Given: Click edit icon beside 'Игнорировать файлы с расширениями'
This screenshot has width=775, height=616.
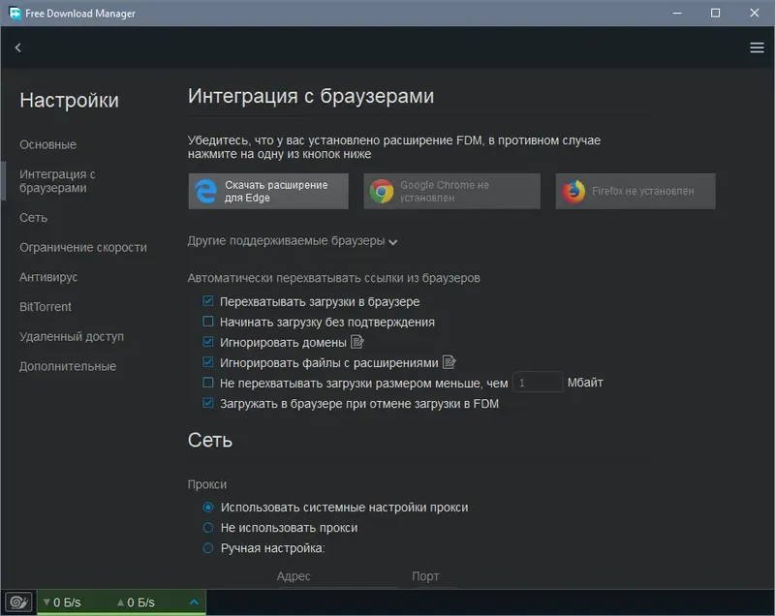Looking at the screenshot, I should coord(449,361).
